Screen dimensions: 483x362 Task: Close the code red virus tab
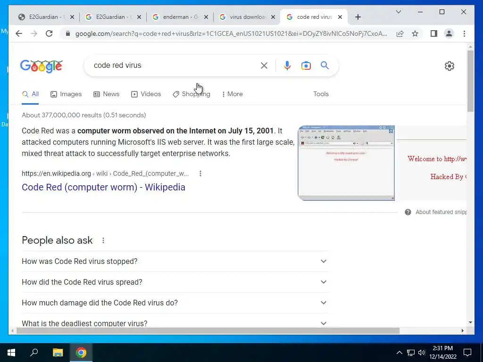point(340,17)
